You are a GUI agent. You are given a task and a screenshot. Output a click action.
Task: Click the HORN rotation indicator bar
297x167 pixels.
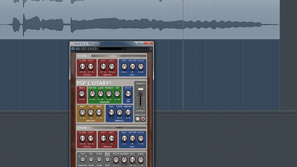coord(119,56)
